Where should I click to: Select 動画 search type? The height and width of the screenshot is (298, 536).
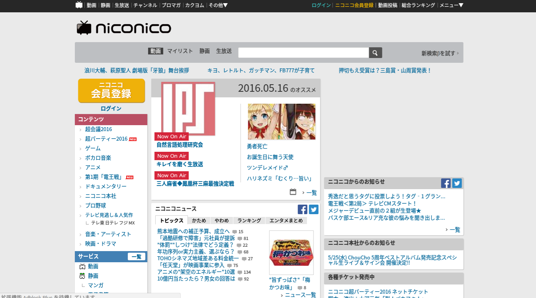pyautogui.click(x=156, y=51)
